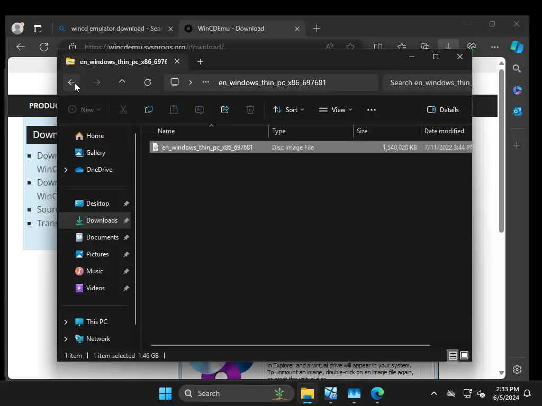The height and width of the screenshot is (406, 542).
Task: Toggle the Details pane
Action: pyautogui.click(x=443, y=110)
